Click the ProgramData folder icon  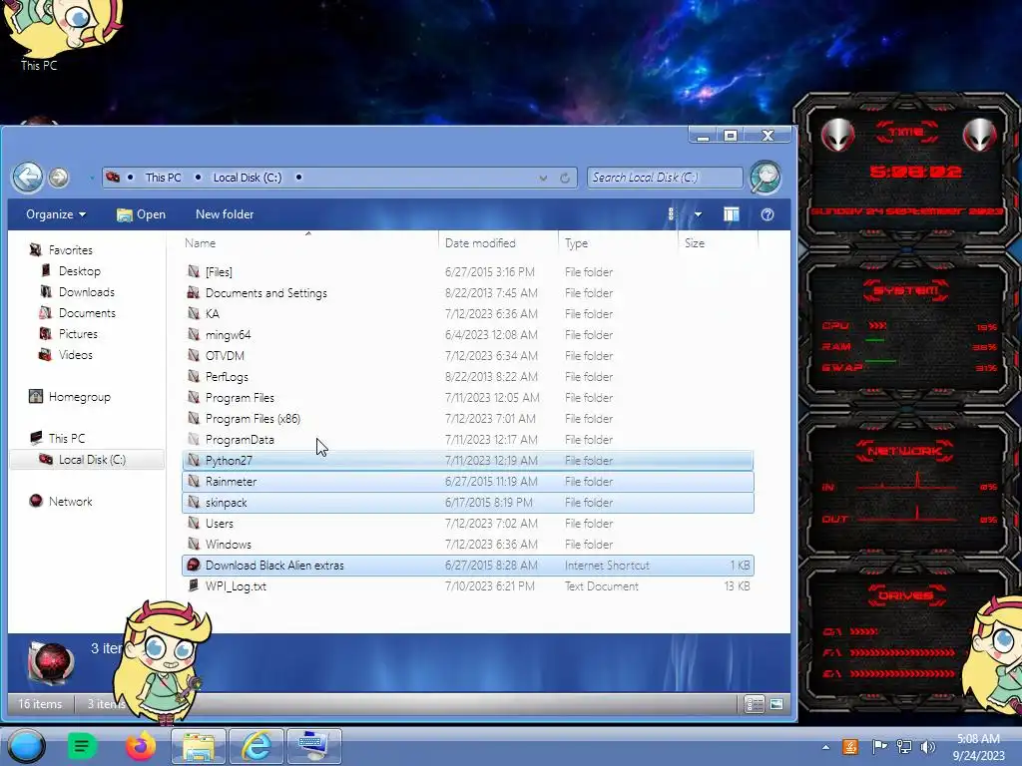(194, 439)
